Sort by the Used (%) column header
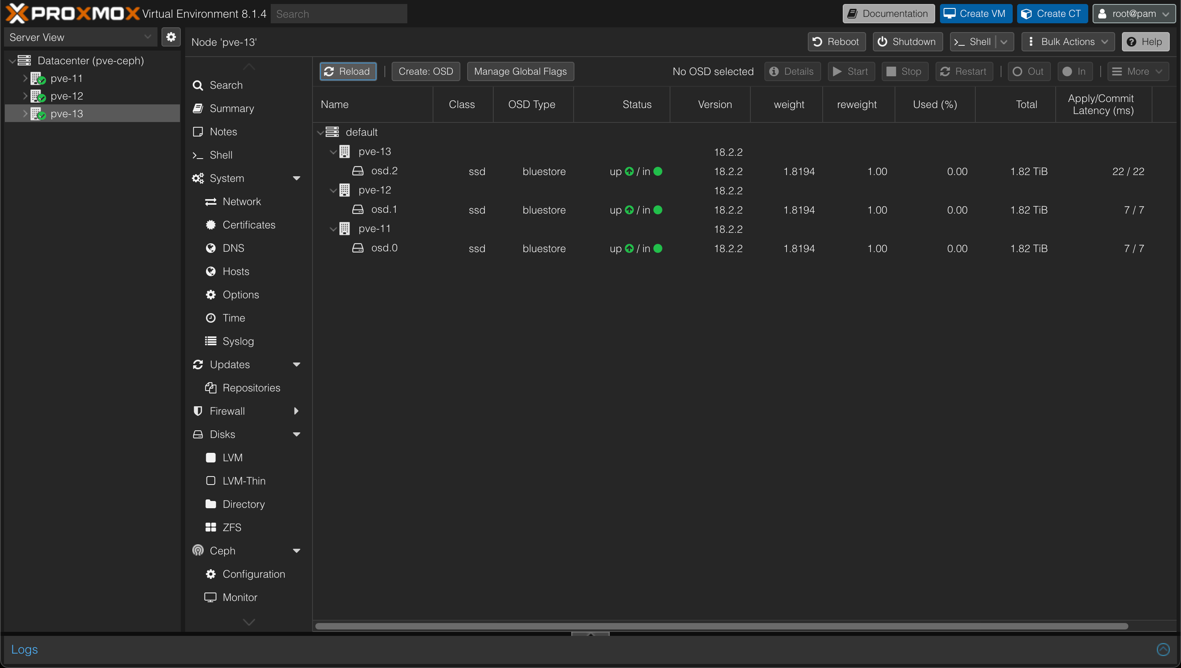 coord(934,105)
